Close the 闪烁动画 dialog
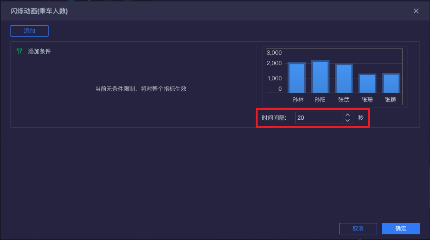This screenshot has width=430, height=240. pos(416,11)
